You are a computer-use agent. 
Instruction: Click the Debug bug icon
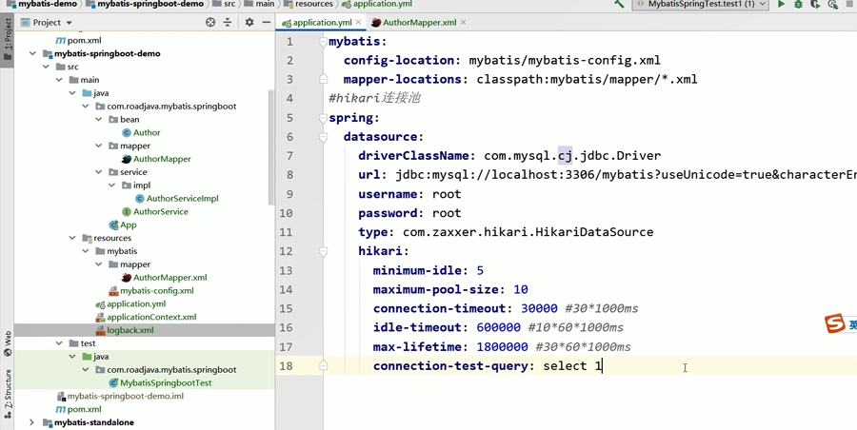(798, 4)
